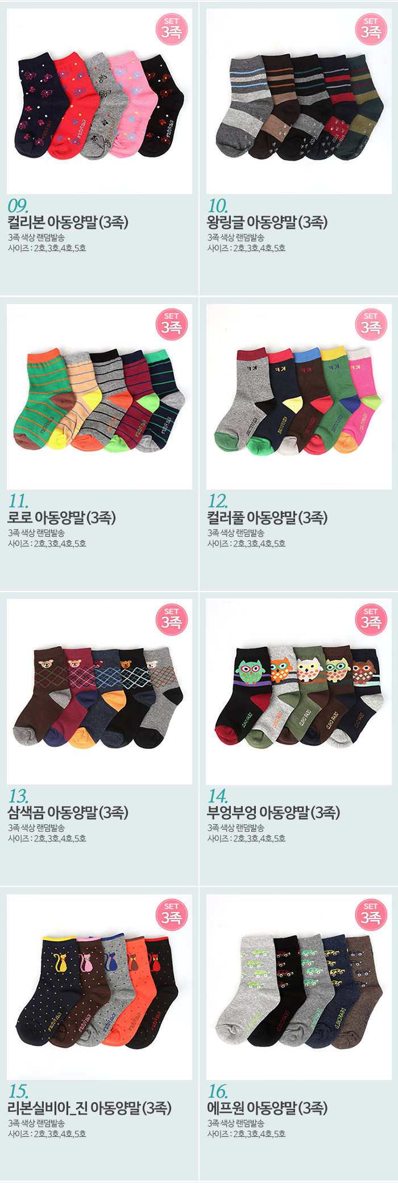Click 컬러풀 아동양말(3족) title
The width and height of the screenshot is (398, 1183).
click(x=267, y=517)
